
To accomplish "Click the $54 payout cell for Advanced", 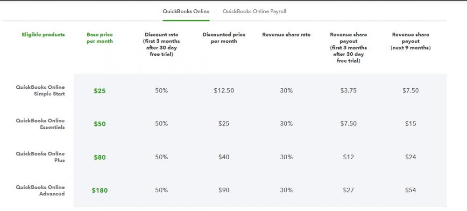I will pyautogui.click(x=410, y=190).
